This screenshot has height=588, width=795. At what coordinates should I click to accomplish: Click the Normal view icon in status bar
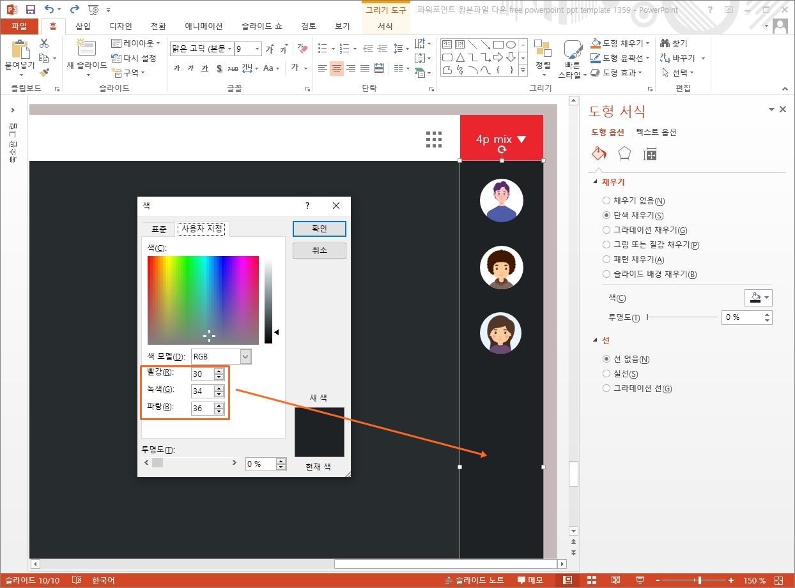click(567, 580)
